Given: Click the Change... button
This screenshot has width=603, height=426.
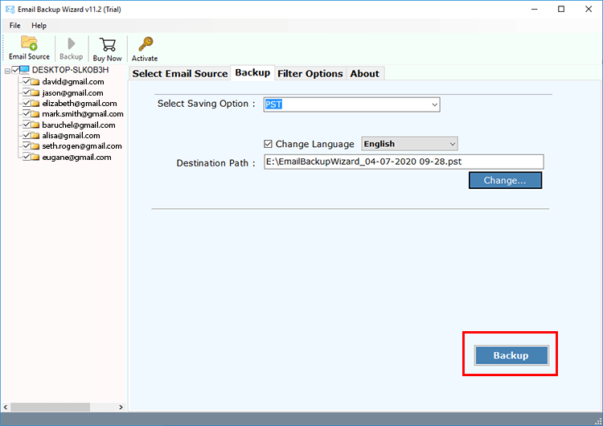Looking at the screenshot, I should (505, 180).
